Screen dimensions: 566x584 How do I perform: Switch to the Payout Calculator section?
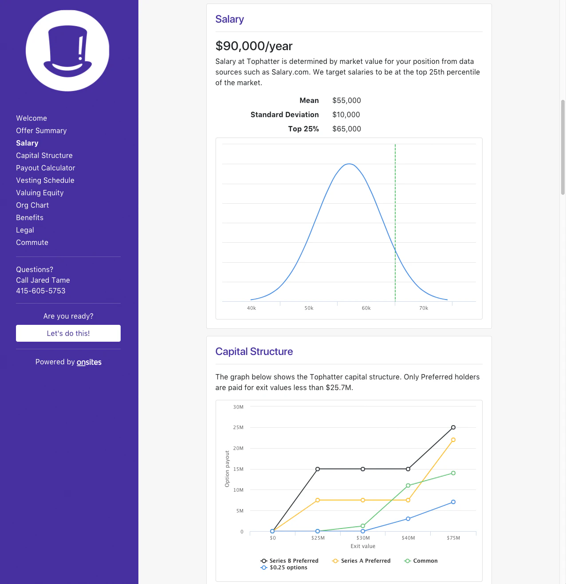(45, 168)
